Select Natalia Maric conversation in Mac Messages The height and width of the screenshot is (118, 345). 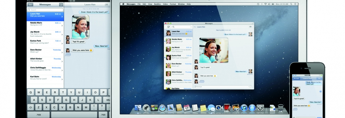[x=179, y=41]
